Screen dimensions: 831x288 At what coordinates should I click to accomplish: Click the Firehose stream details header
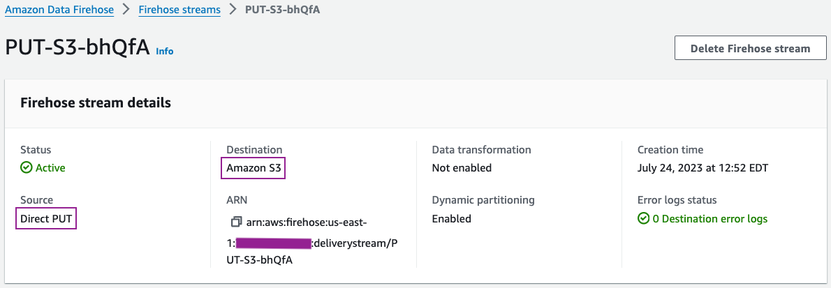point(96,103)
